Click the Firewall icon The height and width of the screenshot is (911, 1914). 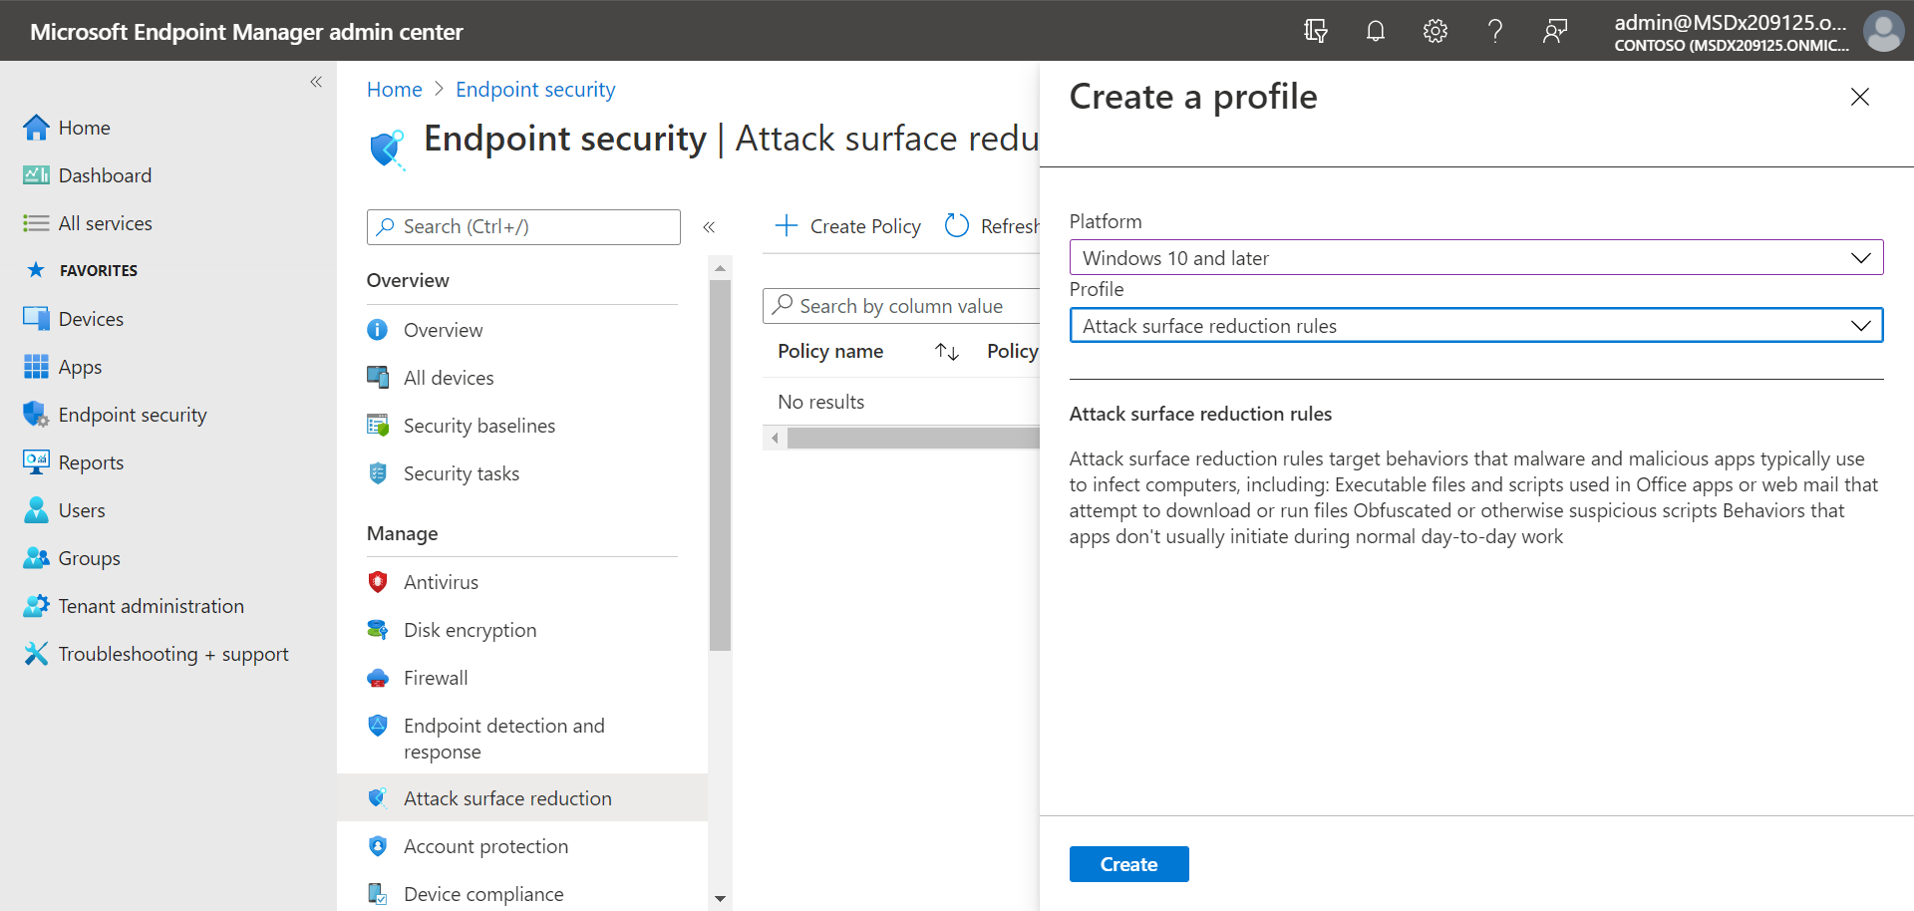(378, 678)
